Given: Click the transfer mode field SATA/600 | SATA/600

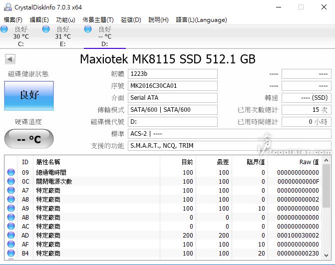Looking at the screenshot, I should point(173,110).
